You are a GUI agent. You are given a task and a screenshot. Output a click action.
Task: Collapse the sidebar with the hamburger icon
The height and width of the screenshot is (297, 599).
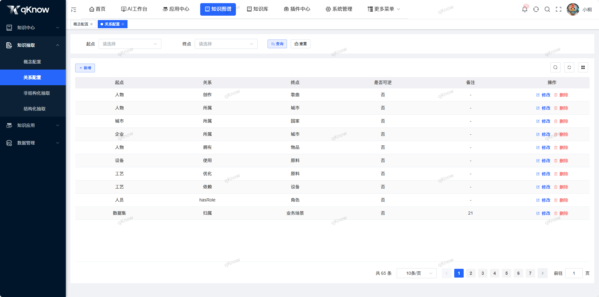[74, 10]
